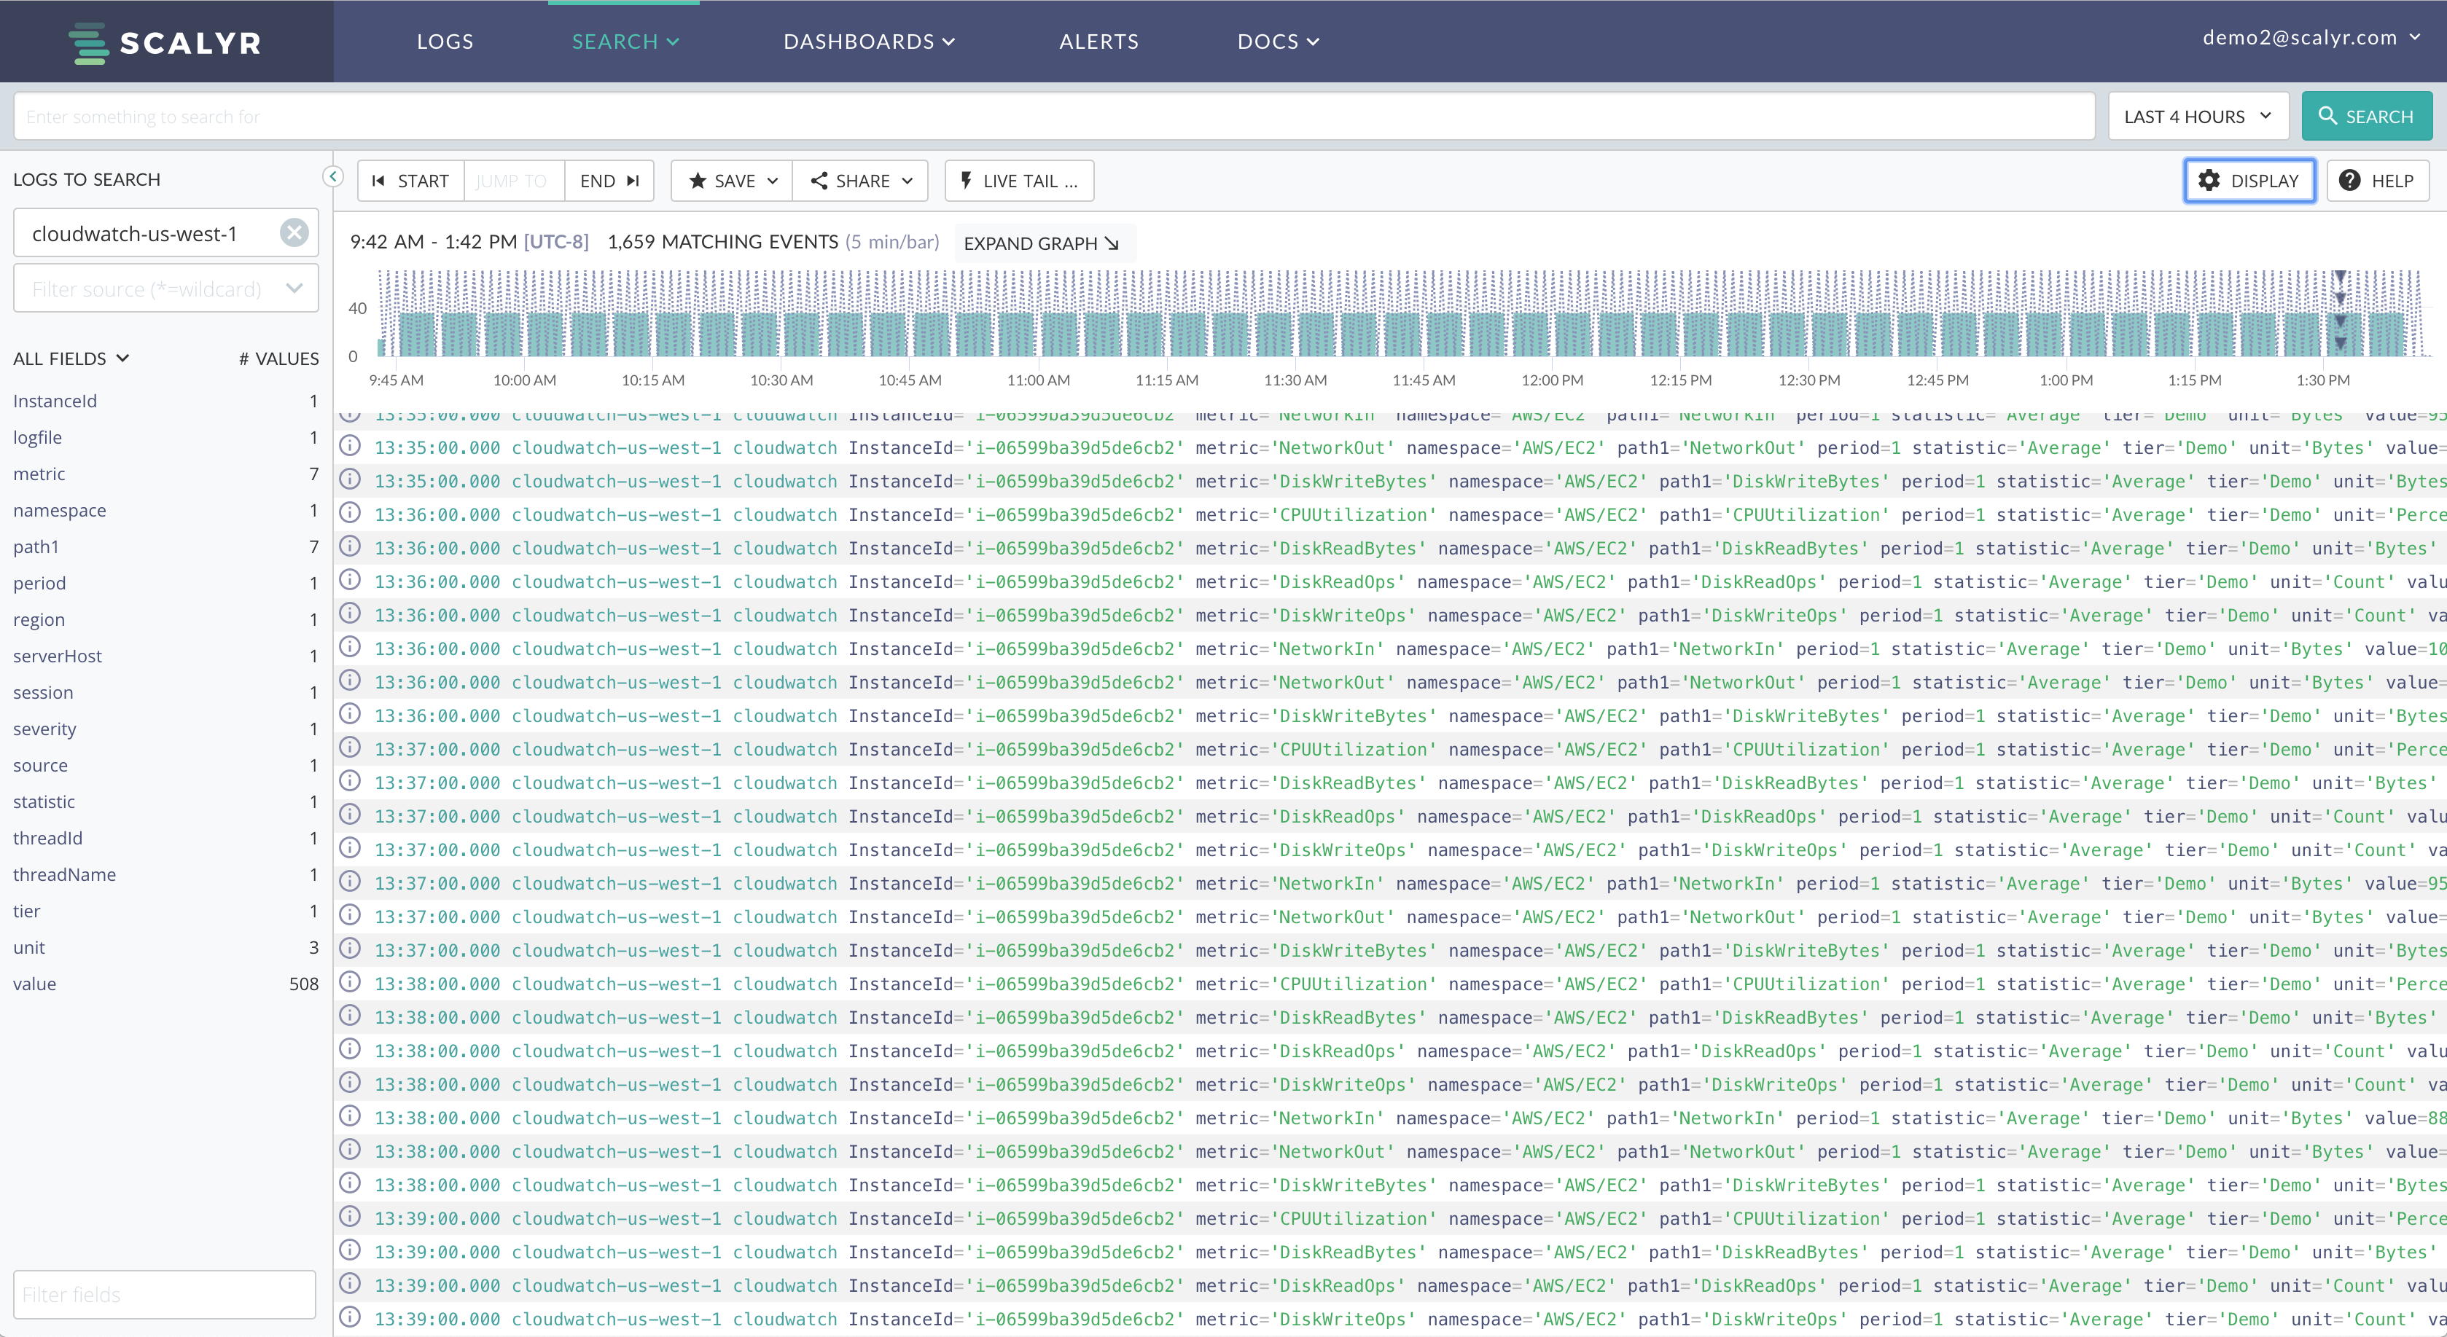Click in the Filter fields input
The height and width of the screenshot is (1337, 2447).
tap(164, 1294)
